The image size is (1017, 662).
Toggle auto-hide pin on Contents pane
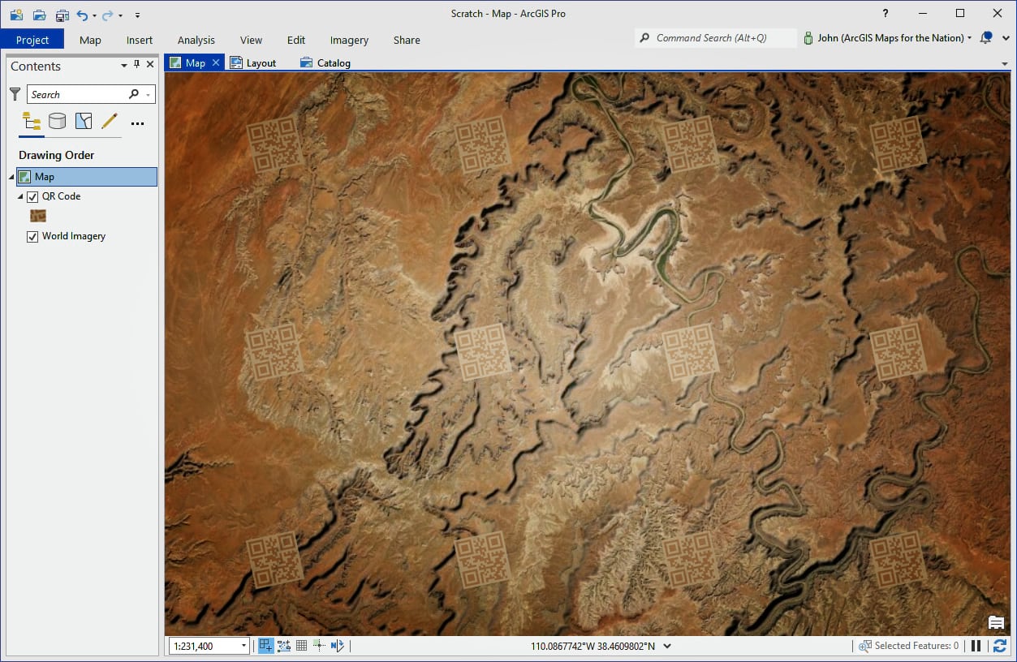tap(137, 65)
